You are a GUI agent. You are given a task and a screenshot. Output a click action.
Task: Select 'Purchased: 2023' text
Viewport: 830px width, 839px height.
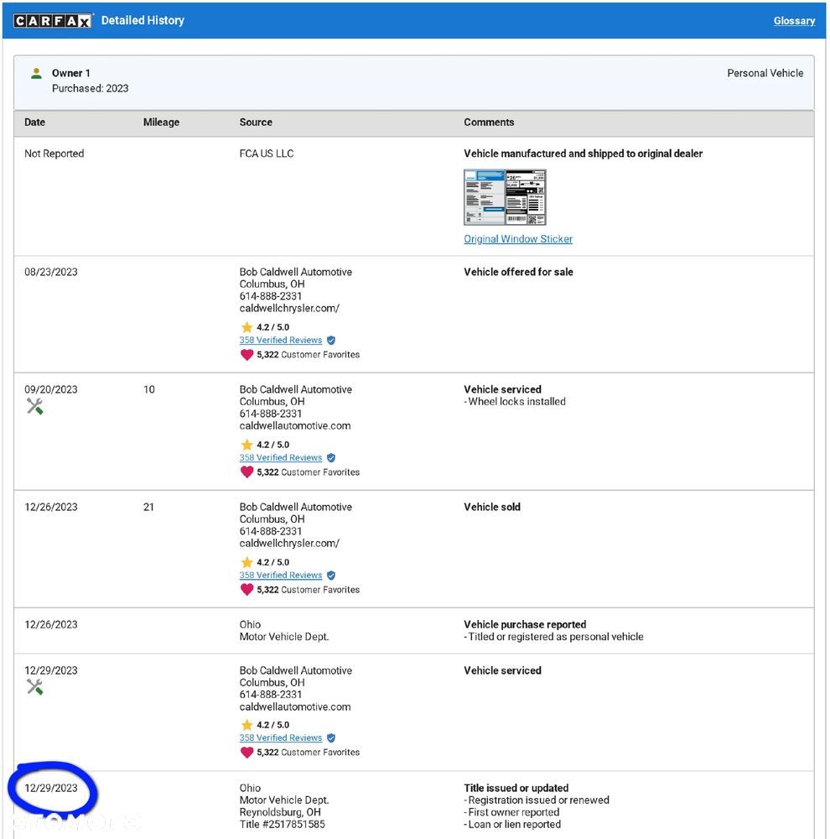91,88
